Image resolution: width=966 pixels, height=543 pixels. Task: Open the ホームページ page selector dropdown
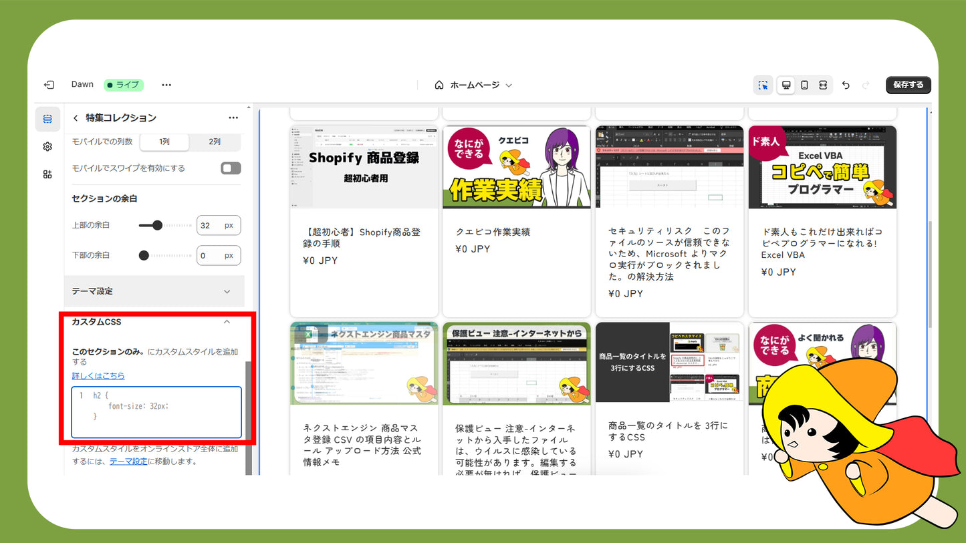474,85
